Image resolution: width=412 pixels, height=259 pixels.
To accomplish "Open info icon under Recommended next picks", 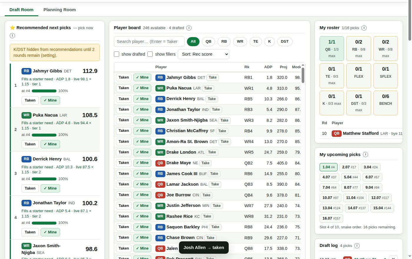I will 12,36.
